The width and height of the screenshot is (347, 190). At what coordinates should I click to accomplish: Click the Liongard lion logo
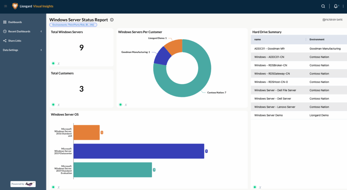pyautogui.click(x=15, y=6)
